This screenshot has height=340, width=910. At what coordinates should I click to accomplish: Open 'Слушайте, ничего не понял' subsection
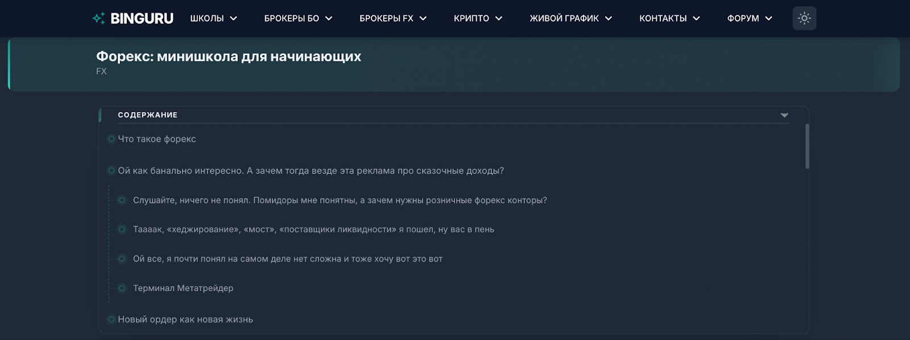[340, 200]
